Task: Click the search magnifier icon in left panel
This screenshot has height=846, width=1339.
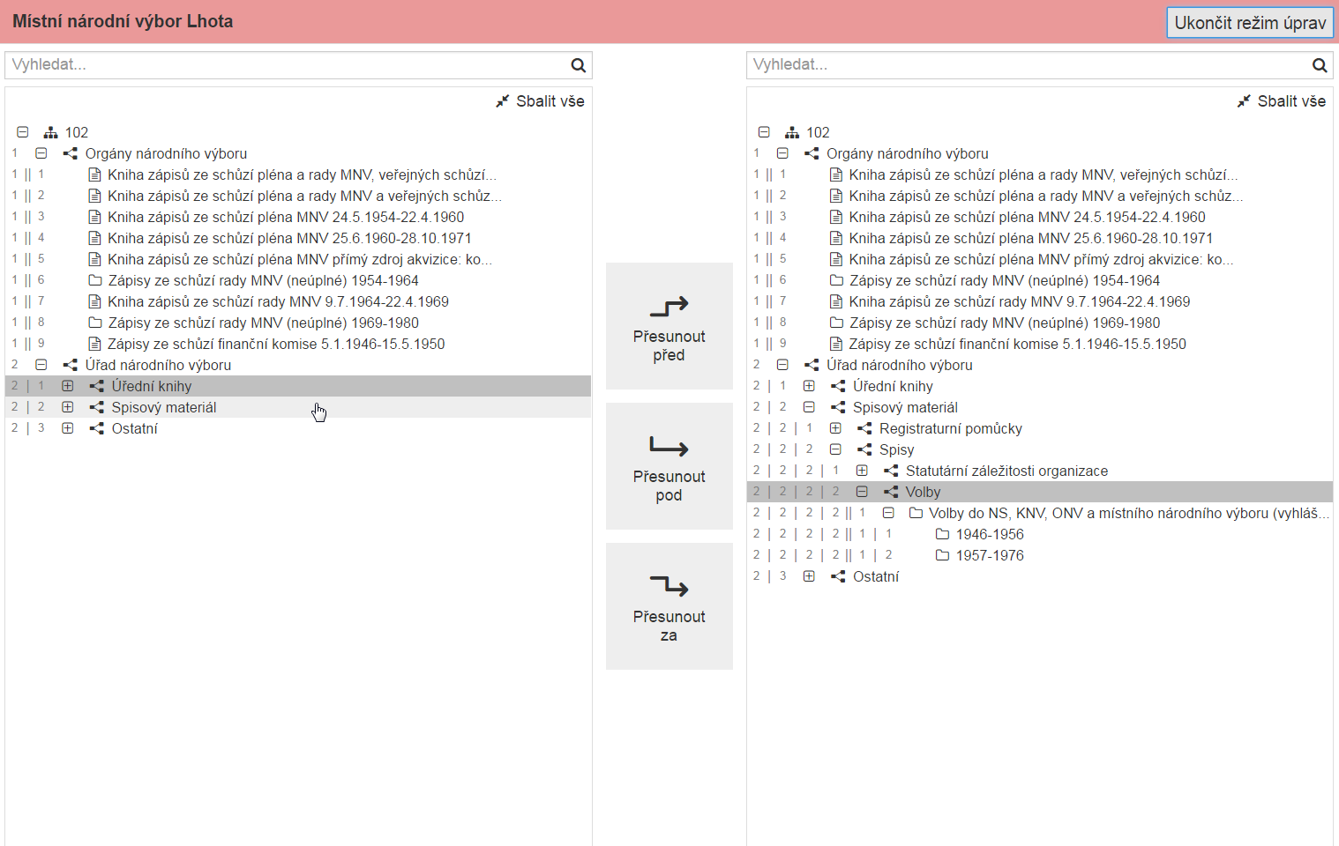Action: 578,65
